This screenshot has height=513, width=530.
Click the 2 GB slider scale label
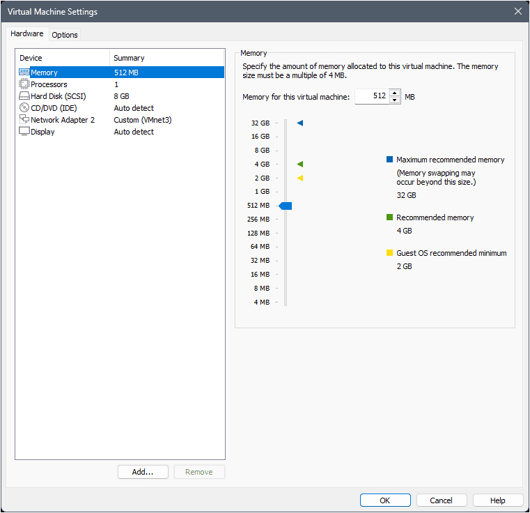click(x=262, y=178)
